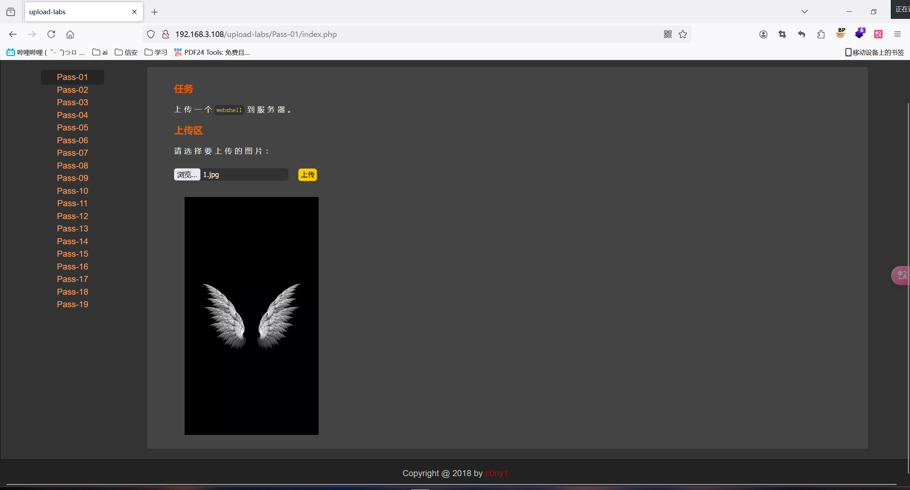Bookmark this page with the star icon
The height and width of the screenshot is (490, 910).
683,34
